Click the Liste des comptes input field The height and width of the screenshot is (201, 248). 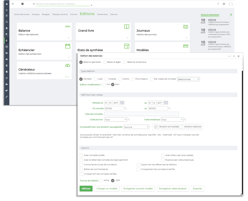(142, 114)
